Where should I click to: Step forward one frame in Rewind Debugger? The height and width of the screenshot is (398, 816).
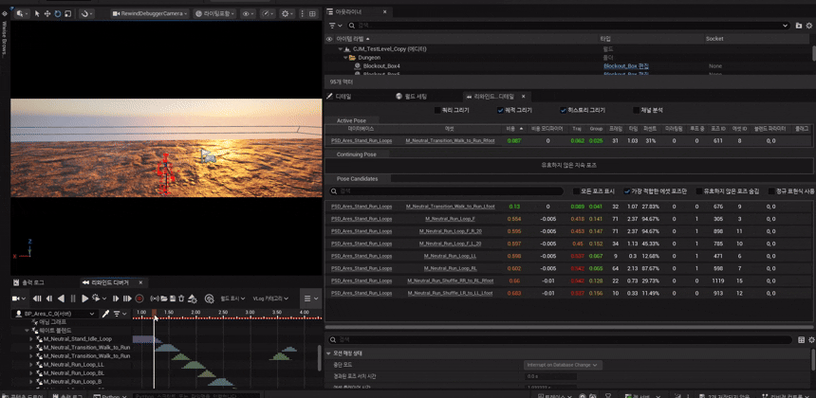click(x=116, y=298)
